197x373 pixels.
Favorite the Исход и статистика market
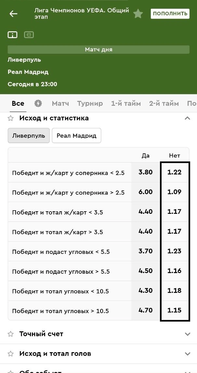point(11,118)
